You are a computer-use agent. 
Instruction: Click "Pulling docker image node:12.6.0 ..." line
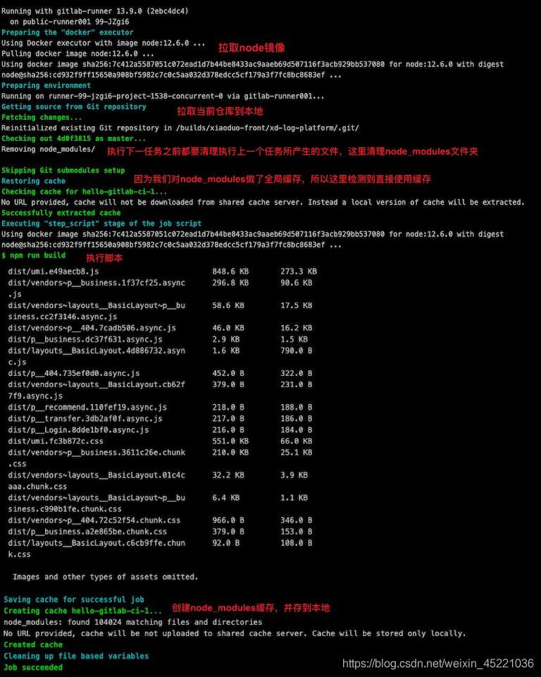coord(77,54)
